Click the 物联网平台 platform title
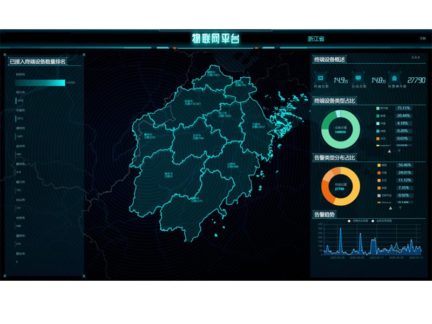The height and width of the screenshot is (324, 432). coord(215,38)
